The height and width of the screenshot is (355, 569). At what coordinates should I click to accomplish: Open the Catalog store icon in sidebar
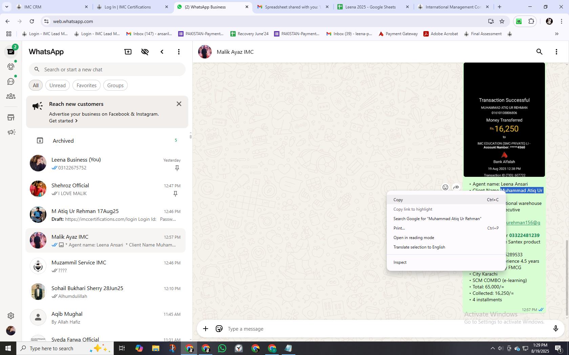11,117
